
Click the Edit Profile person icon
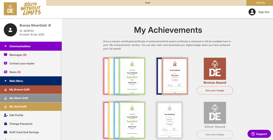coord(6,115)
